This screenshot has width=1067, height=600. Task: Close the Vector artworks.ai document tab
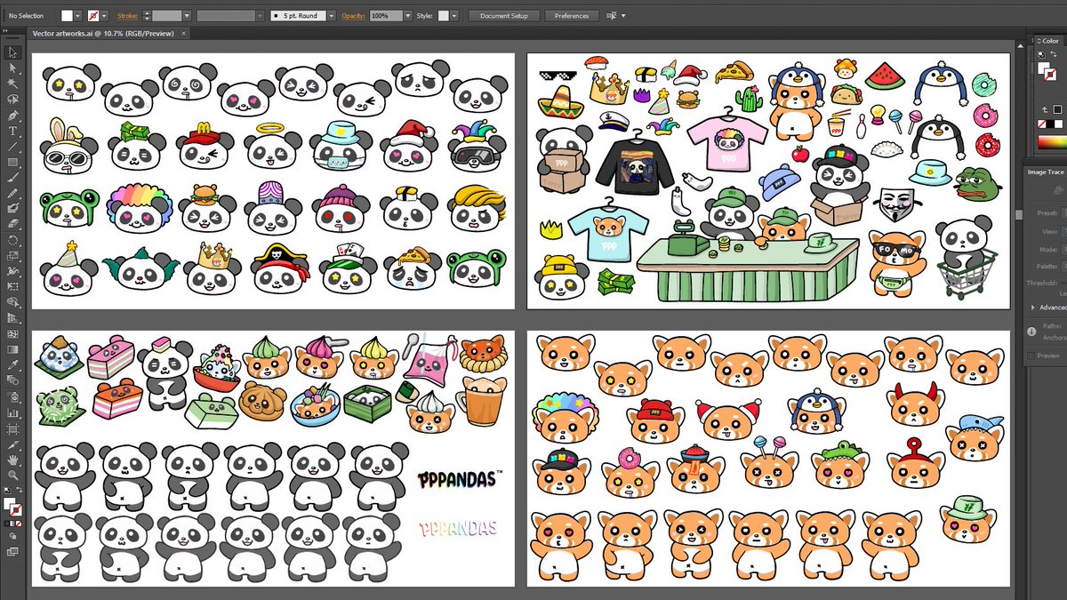[183, 34]
